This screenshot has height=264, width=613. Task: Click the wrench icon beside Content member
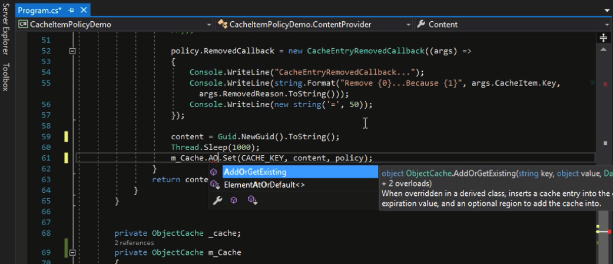[421, 24]
